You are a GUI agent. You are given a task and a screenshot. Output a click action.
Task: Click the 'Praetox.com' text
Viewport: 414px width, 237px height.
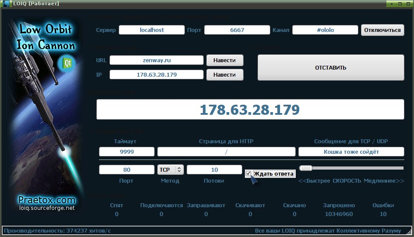[47, 200]
